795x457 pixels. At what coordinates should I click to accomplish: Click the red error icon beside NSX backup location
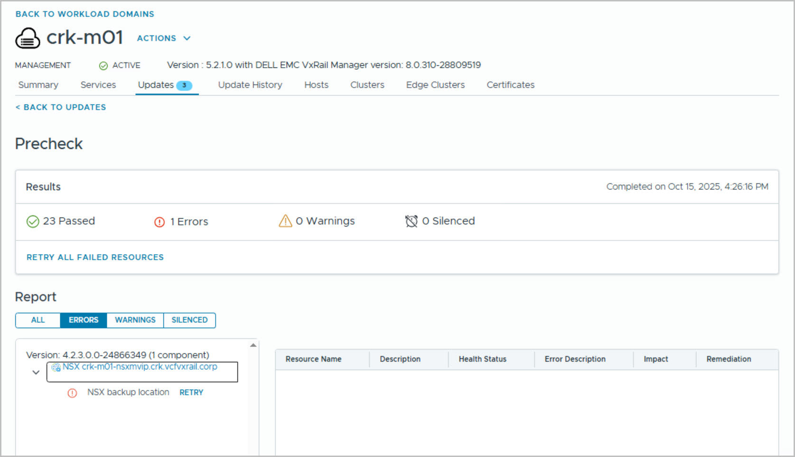(72, 393)
